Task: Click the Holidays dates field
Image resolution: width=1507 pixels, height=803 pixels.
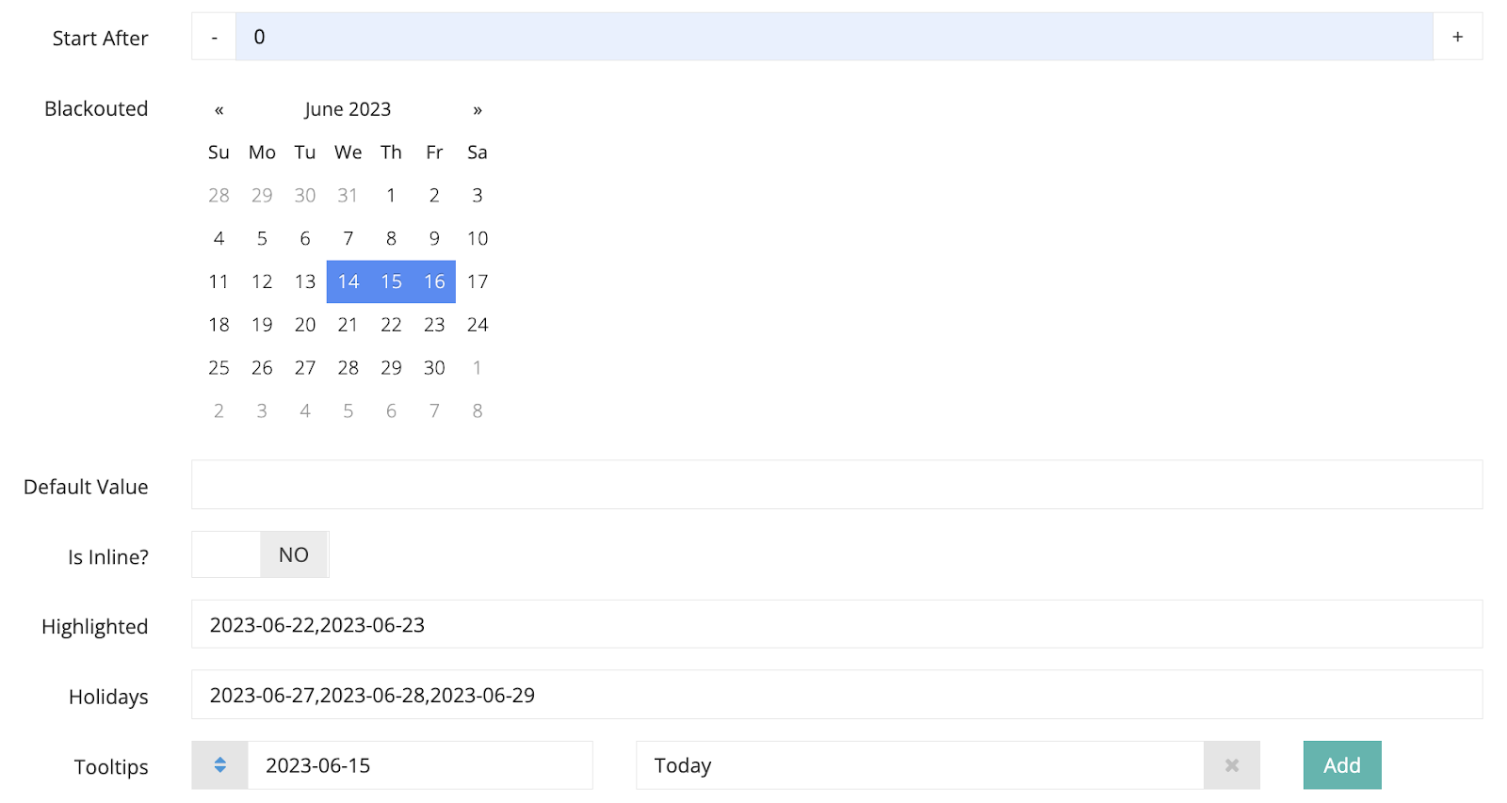Action: click(837, 695)
